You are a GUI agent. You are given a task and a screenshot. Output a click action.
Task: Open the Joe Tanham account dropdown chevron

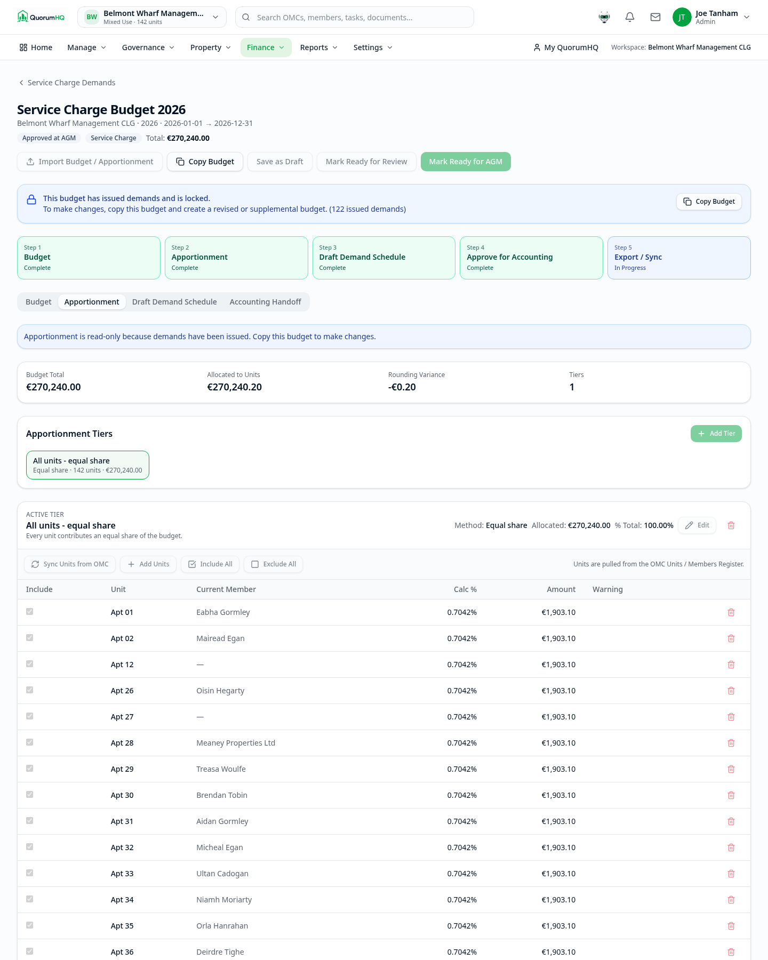point(747,17)
